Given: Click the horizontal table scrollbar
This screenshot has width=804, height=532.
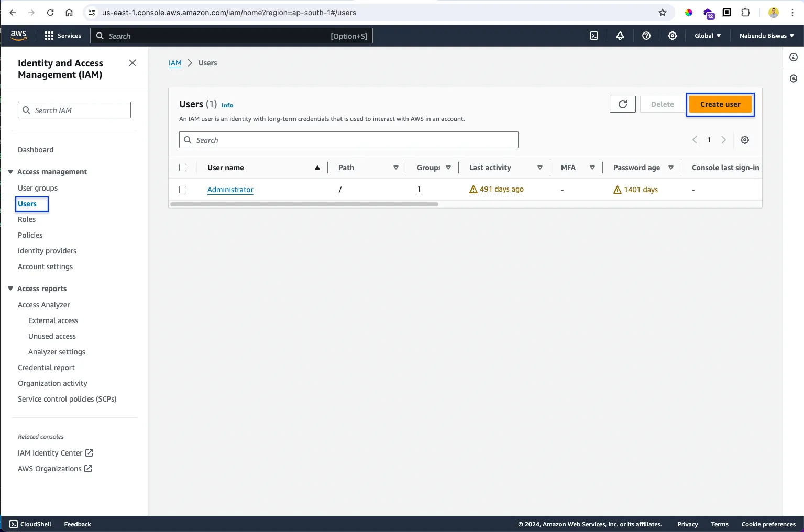Looking at the screenshot, I should point(304,204).
